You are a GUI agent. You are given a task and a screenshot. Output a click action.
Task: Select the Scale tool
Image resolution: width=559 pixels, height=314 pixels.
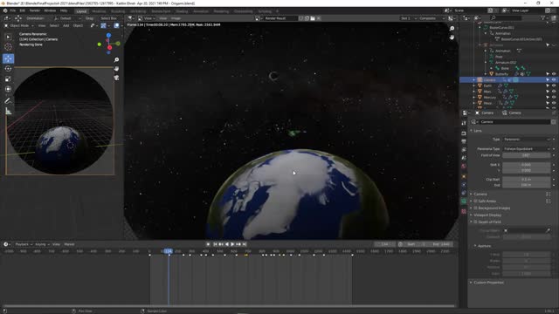coord(8,79)
